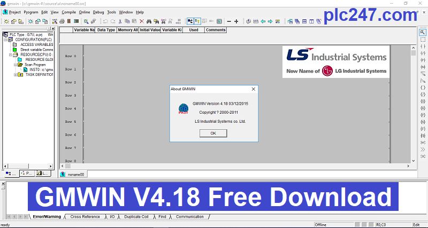
Task: Open the Help menu
Action: point(140,12)
